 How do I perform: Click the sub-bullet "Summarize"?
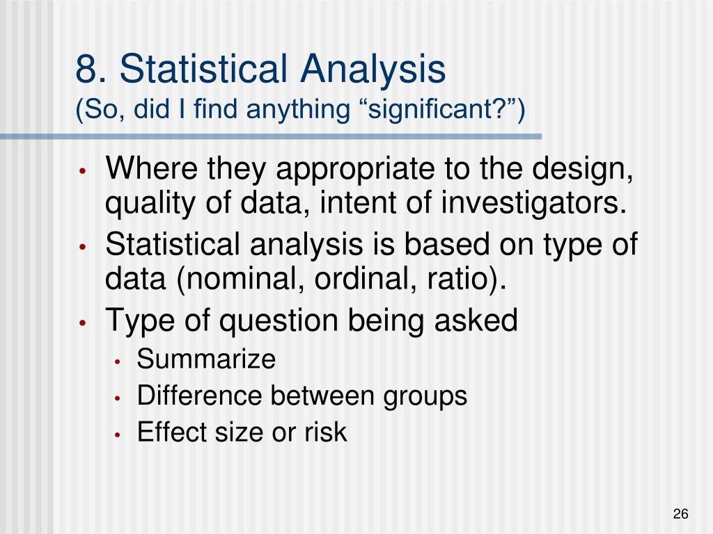pyautogui.click(x=206, y=359)
